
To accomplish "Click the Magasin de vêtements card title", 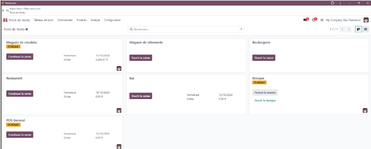I will coord(146,42).
